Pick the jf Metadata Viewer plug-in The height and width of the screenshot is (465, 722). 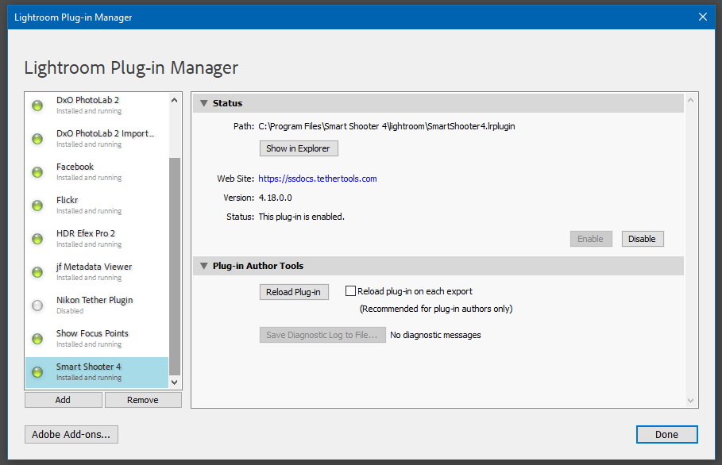pyautogui.click(x=97, y=272)
